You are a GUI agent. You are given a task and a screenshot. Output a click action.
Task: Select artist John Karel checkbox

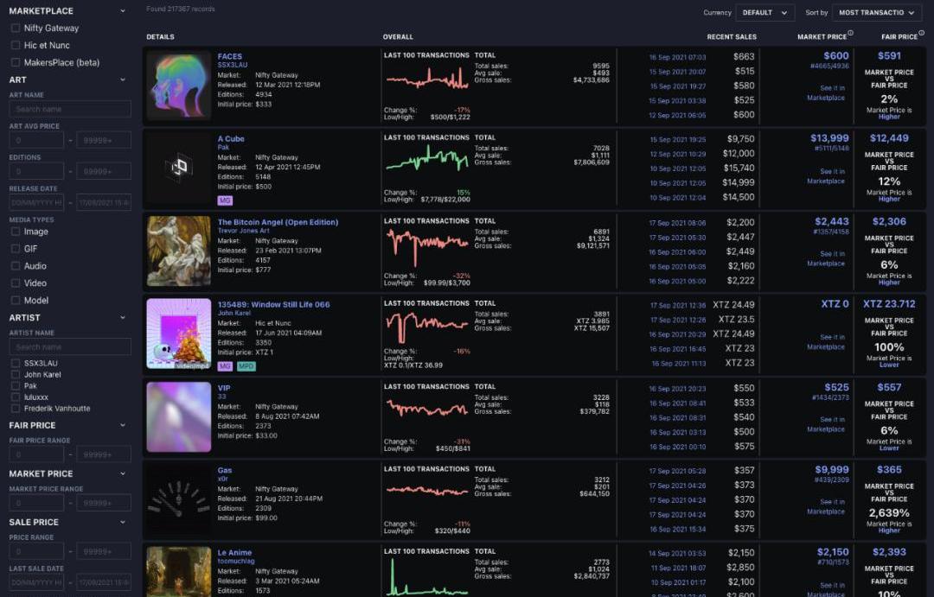pyautogui.click(x=16, y=374)
